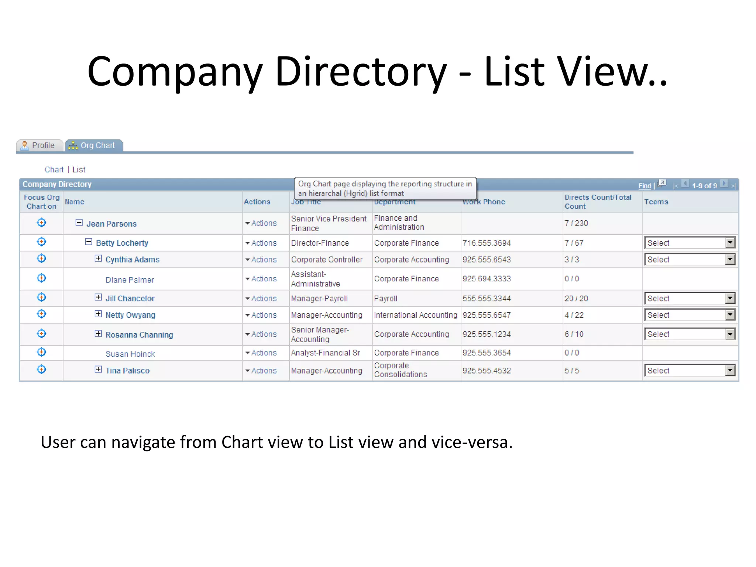
Task: Collapse Betty Locherty tree node
Action: pyautogui.click(x=89, y=242)
